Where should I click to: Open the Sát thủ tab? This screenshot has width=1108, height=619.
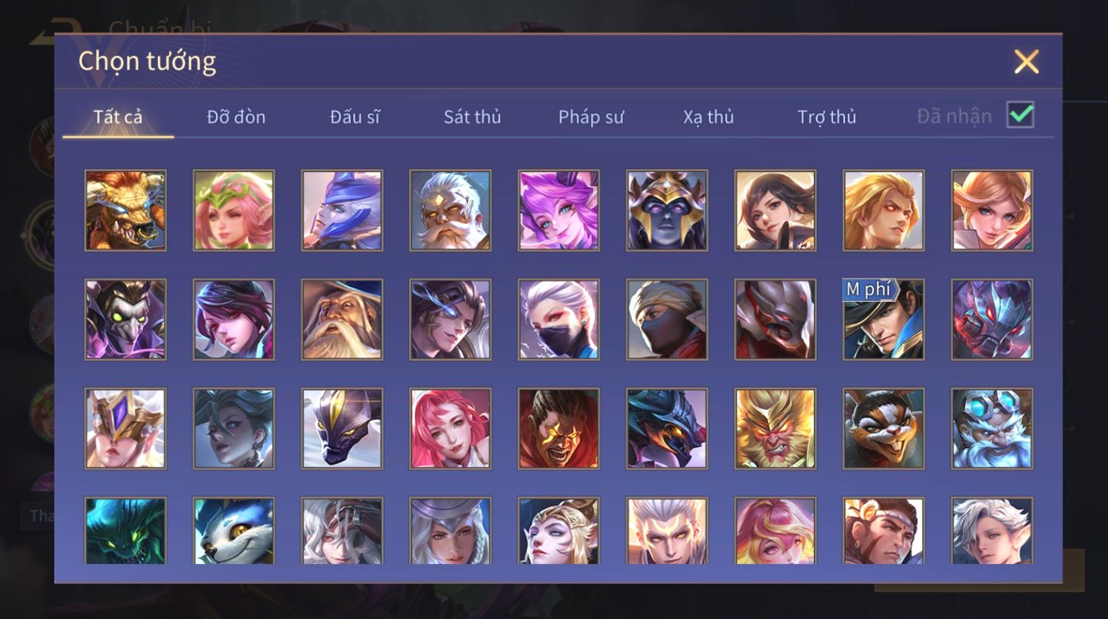point(472,117)
